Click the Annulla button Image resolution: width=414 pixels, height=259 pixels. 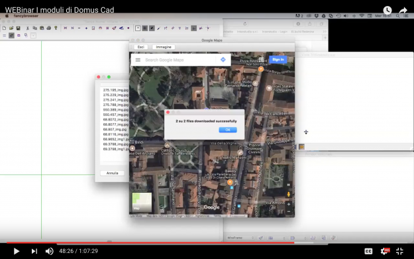(112, 173)
